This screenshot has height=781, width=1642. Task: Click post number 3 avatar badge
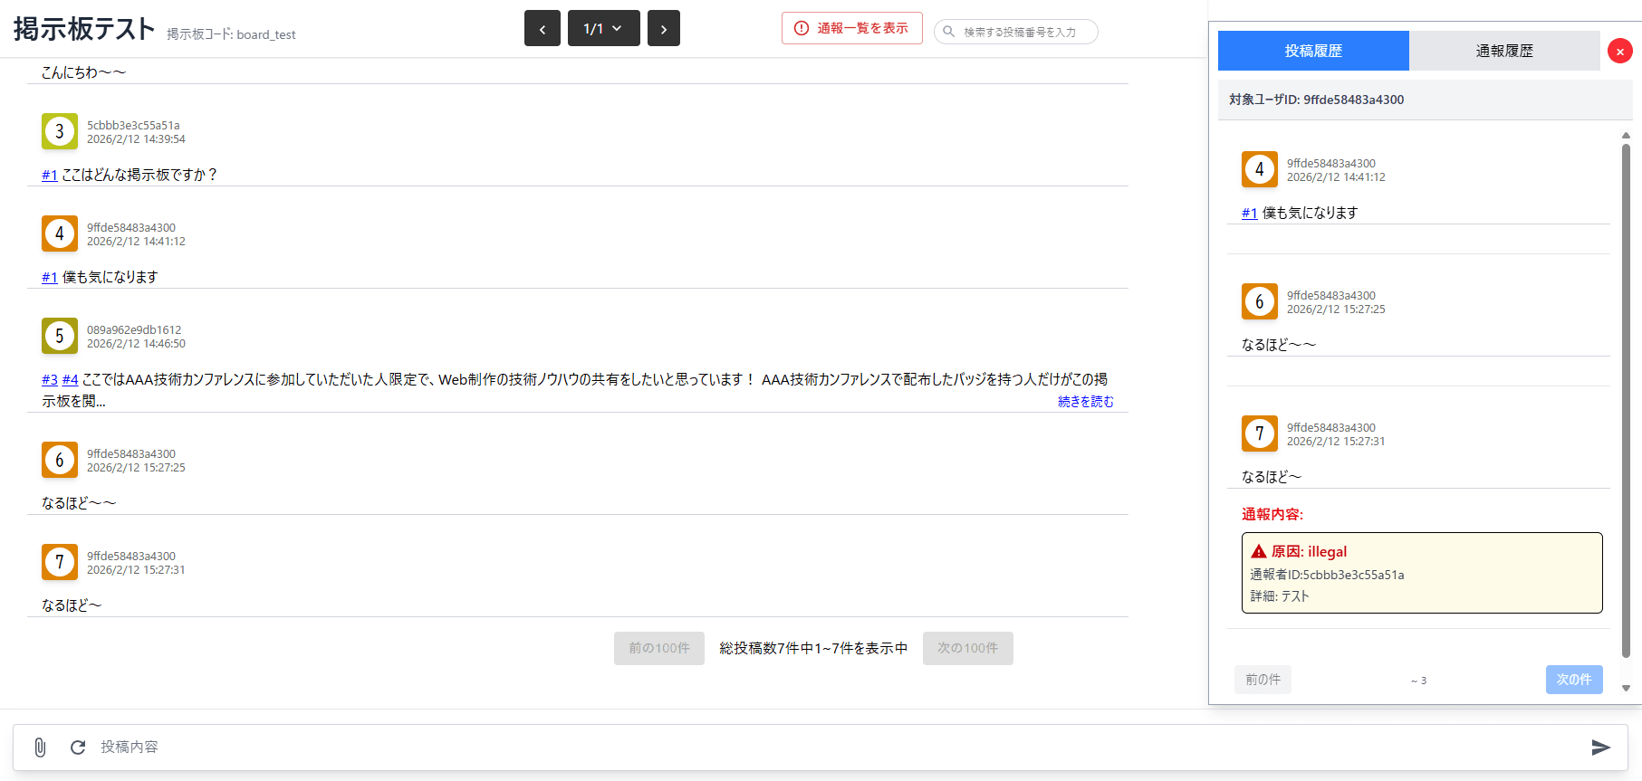(60, 132)
